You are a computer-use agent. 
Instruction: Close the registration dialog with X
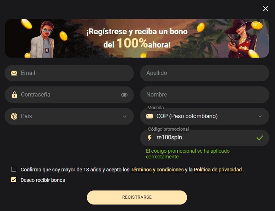click(x=266, y=9)
